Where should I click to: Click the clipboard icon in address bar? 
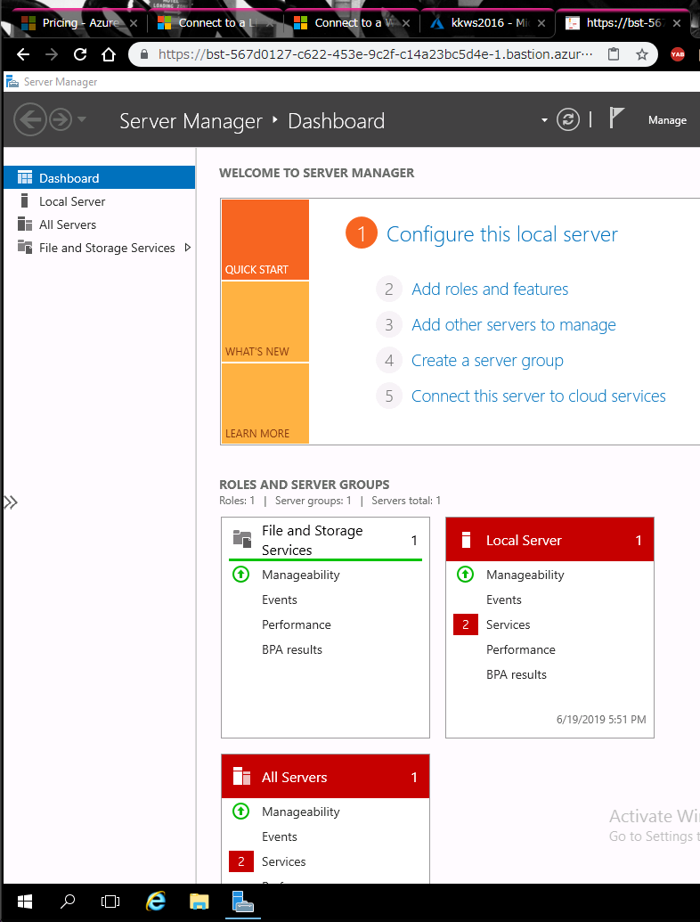613,54
